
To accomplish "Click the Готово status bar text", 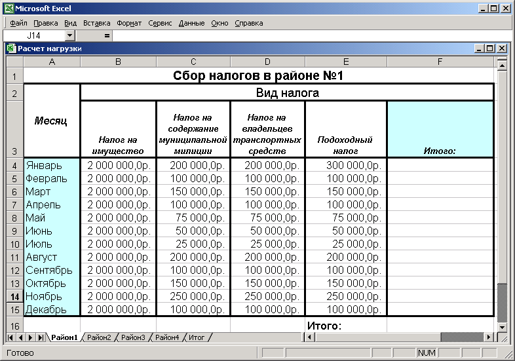I will [x=20, y=353].
